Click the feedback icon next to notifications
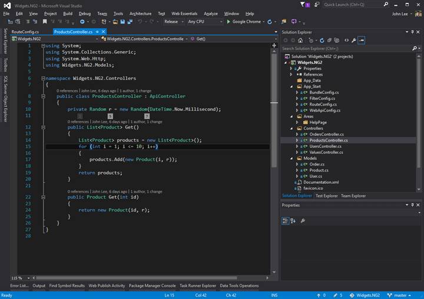Viewport: 424px width, 299px height. click(317, 4)
